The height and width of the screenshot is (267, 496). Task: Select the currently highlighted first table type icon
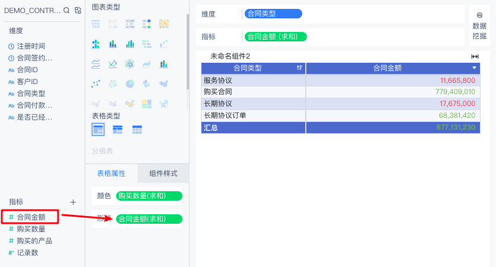[x=98, y=129]
